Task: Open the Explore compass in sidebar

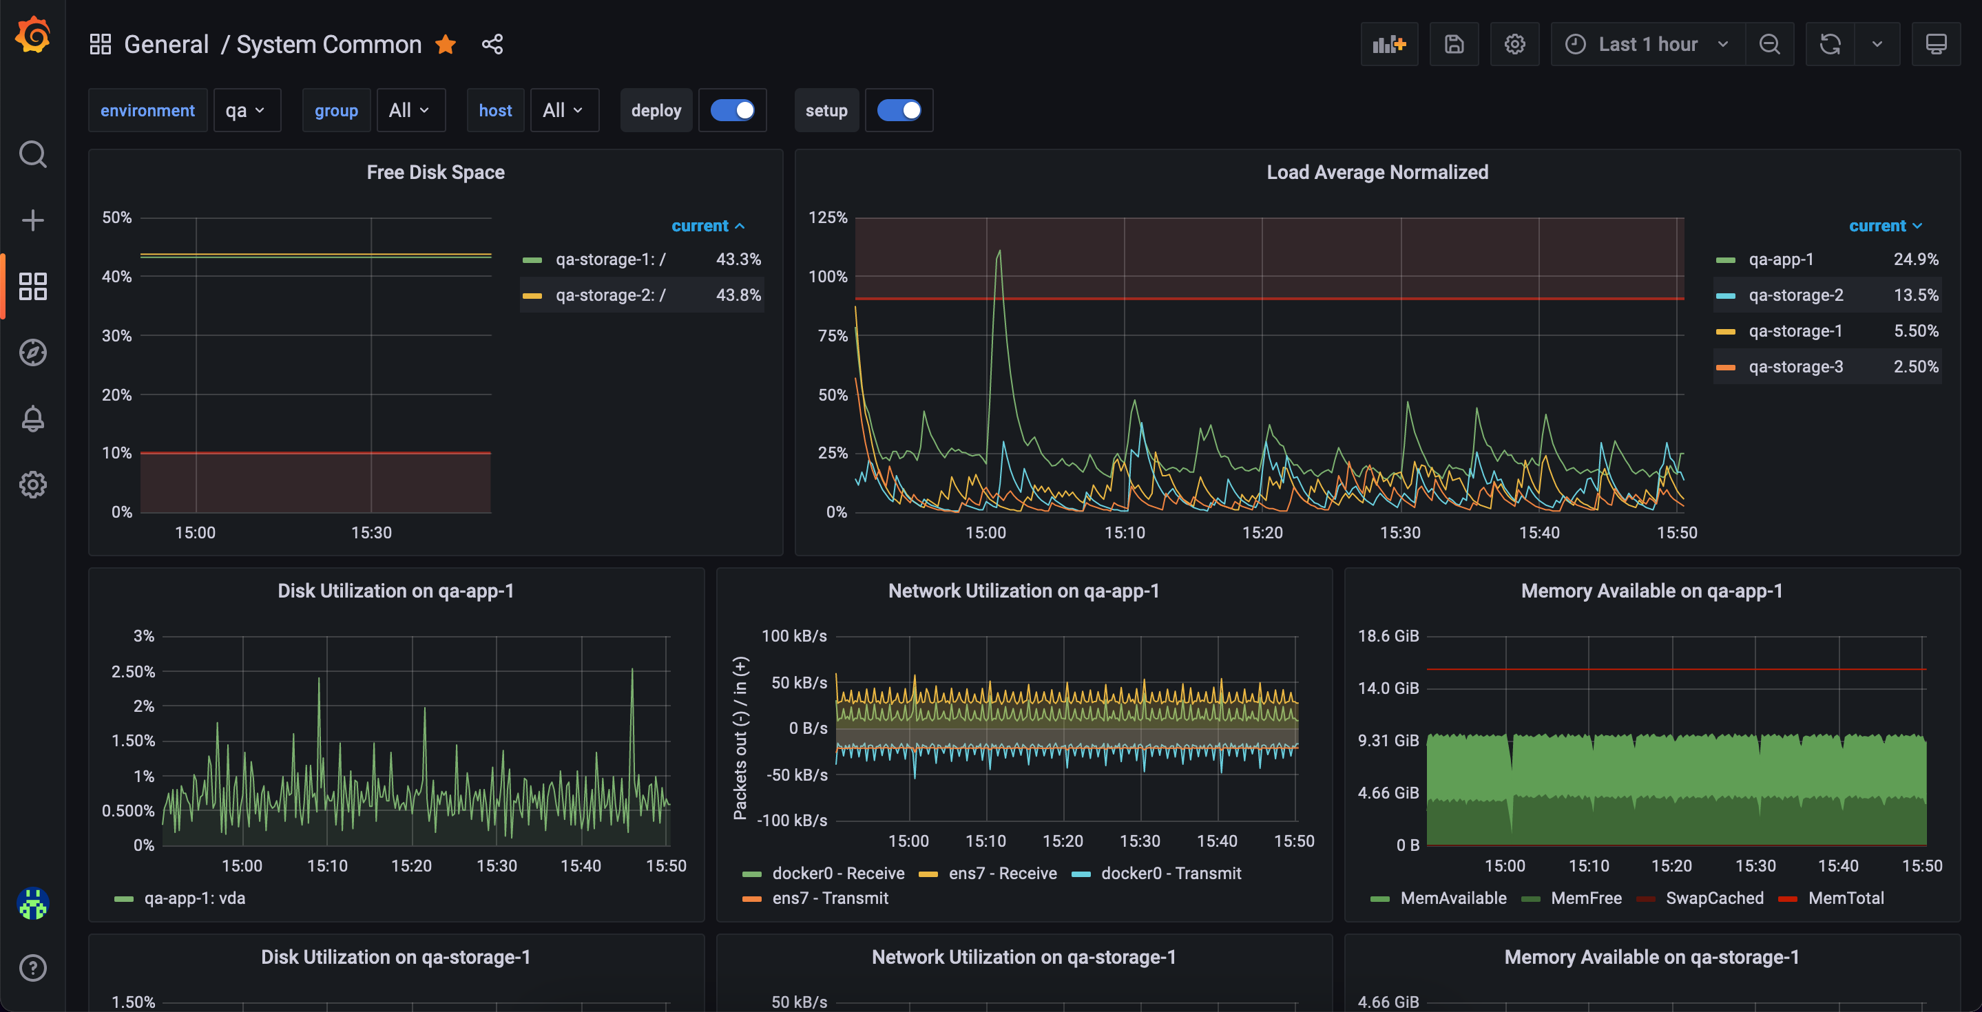Action: coord(33,352)
